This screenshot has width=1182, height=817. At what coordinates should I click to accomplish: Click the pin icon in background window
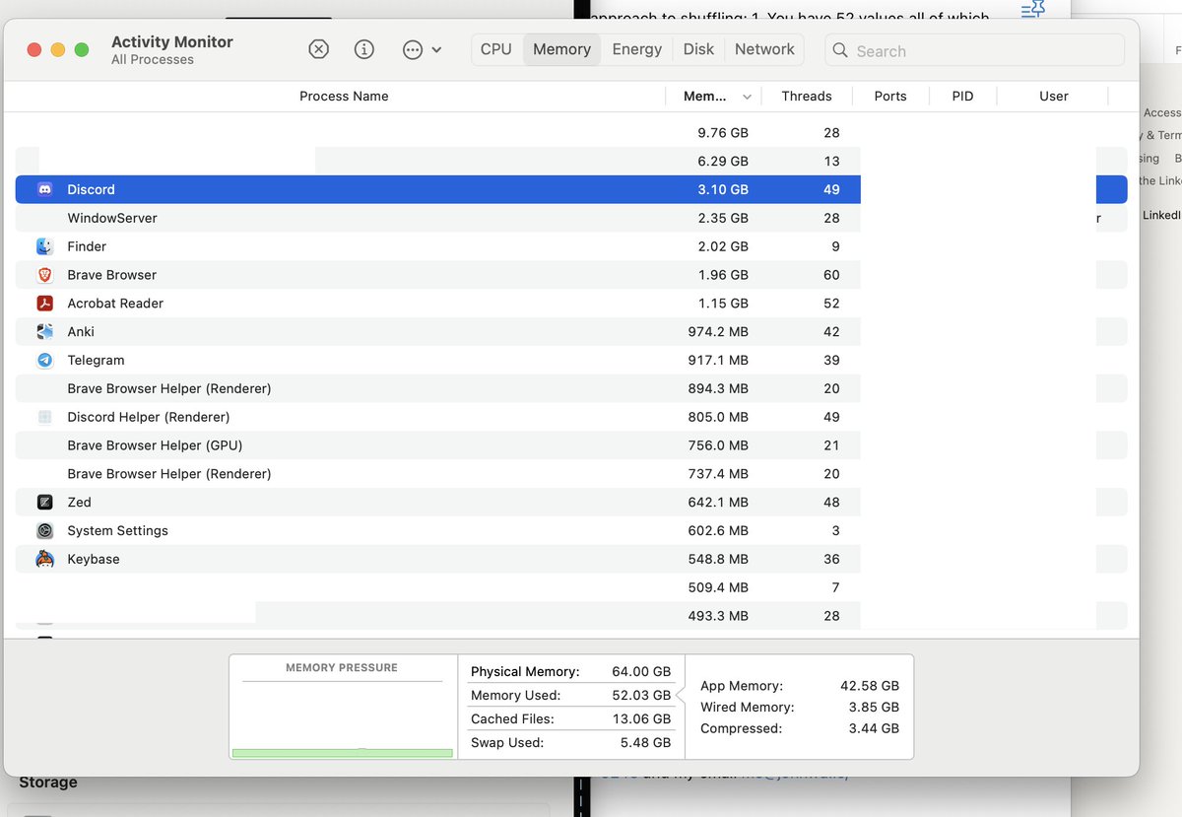click(x=1032, y=9)
